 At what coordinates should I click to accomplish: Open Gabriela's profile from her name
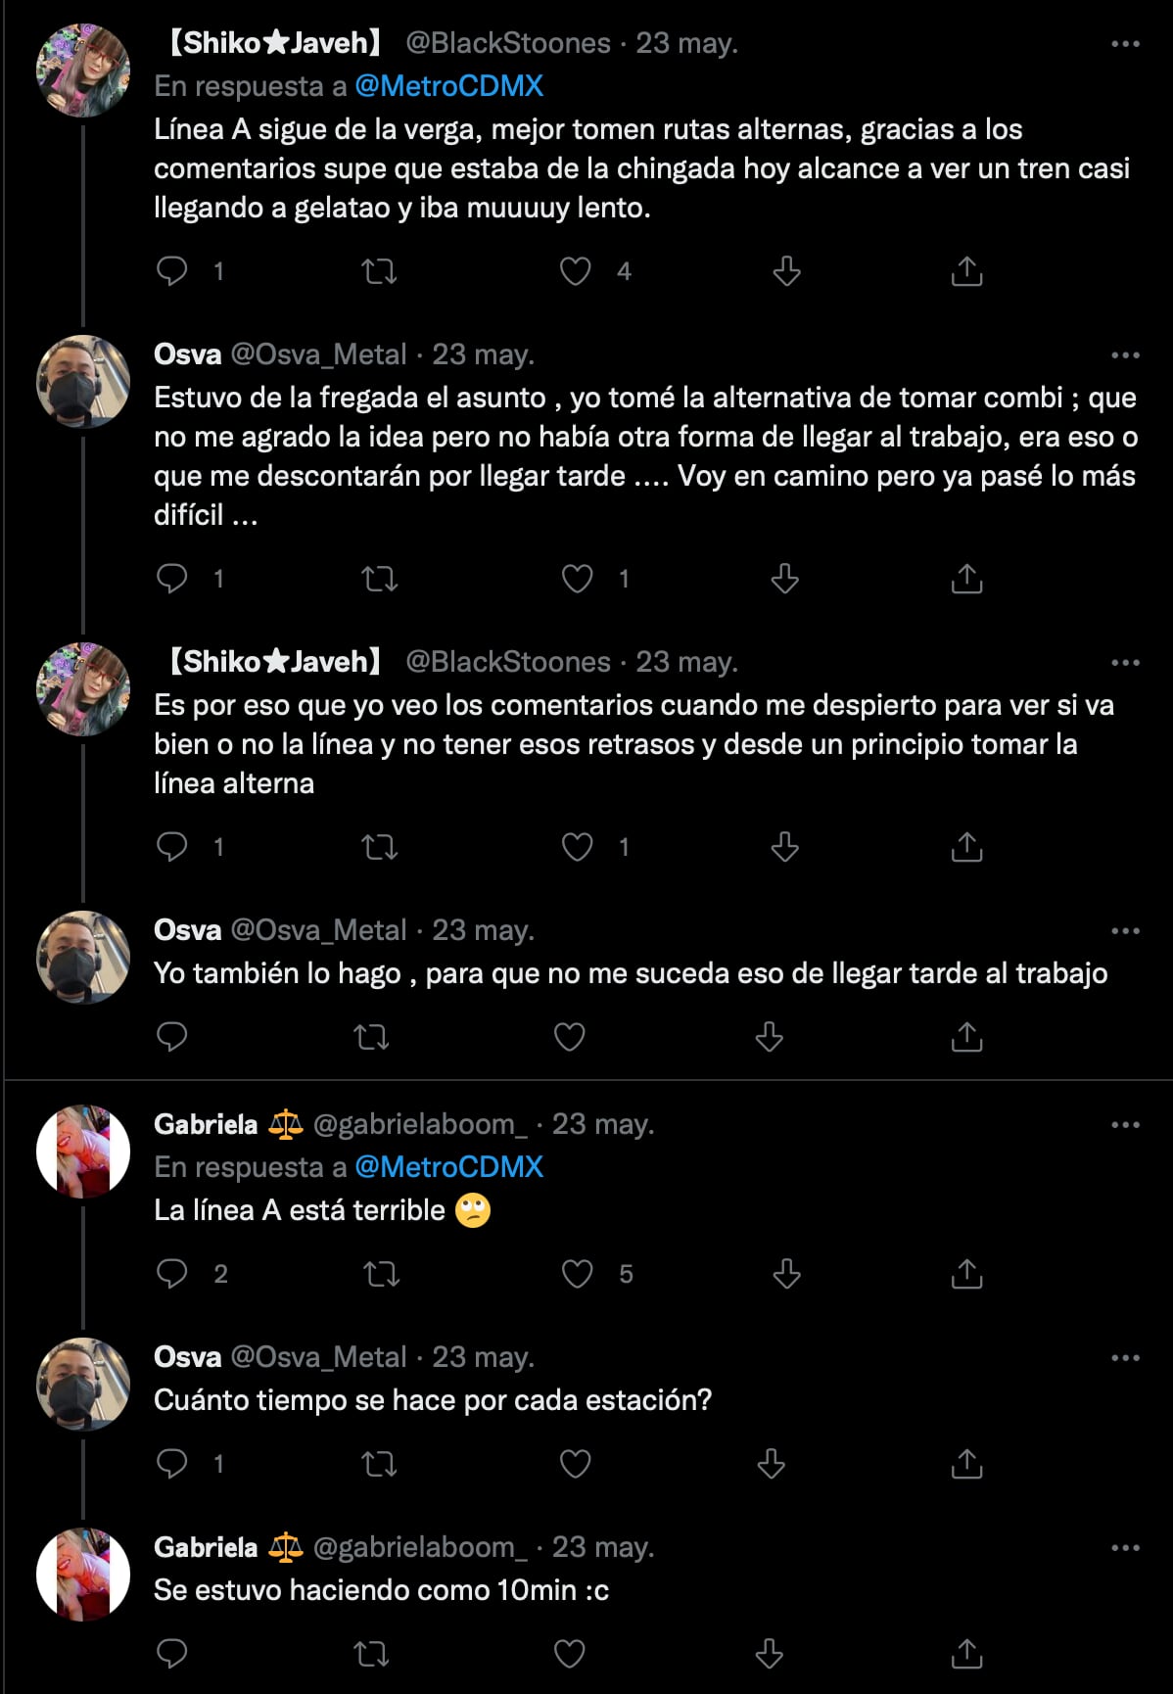(x=206, y=1124)
